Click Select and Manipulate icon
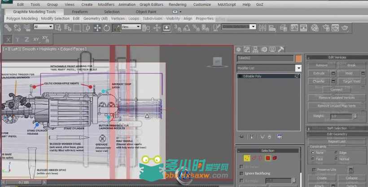 coord(157,28)
